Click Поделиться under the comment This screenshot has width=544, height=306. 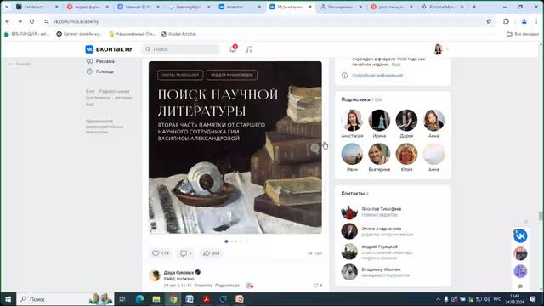click(227, 286)
